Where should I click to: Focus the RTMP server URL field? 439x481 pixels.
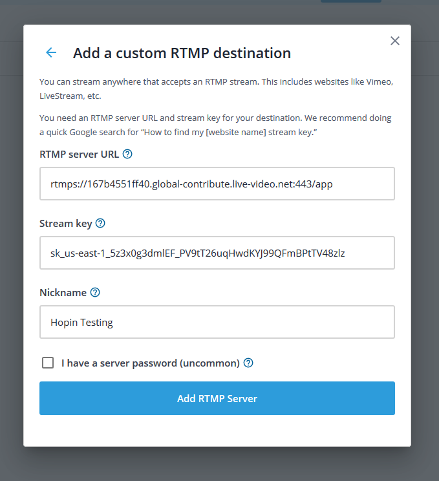(x=217, y=184)
